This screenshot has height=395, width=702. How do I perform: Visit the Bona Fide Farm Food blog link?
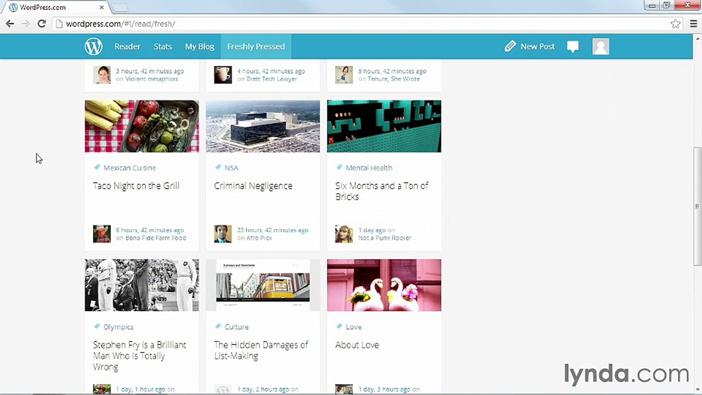[x=156, y=238]
